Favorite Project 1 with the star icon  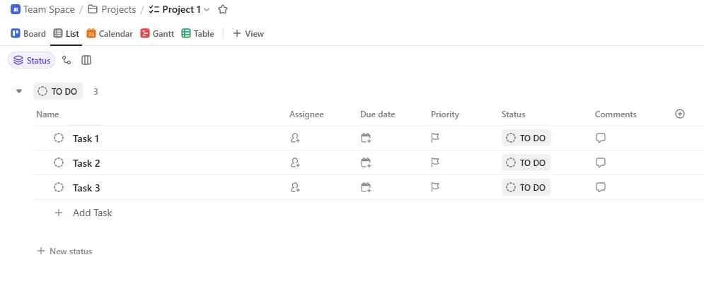point(223,9)
